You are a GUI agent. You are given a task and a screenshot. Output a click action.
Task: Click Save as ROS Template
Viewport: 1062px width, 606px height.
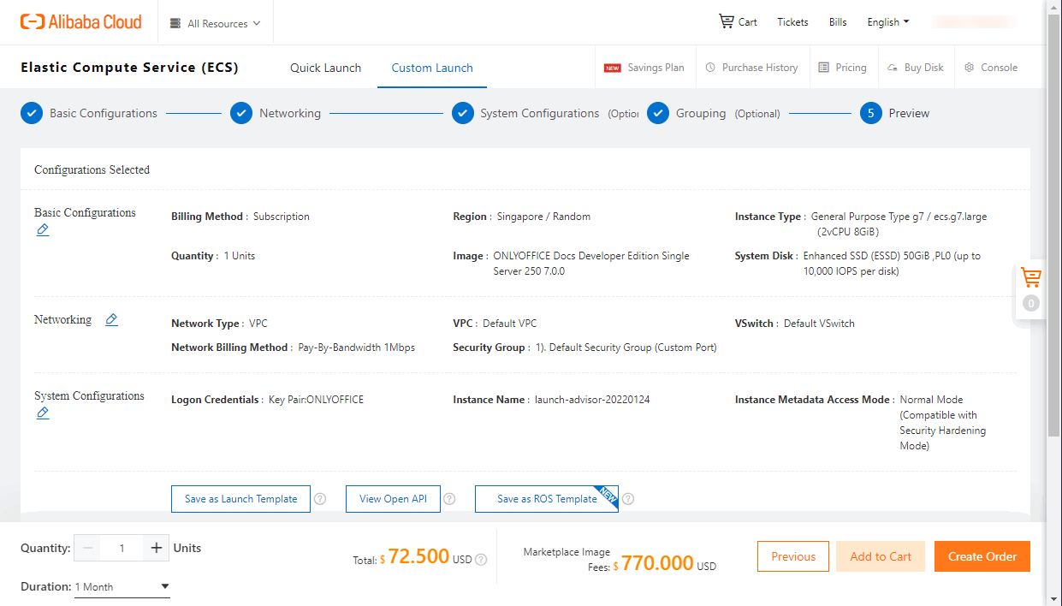pyautogui.click(x=546, y=498)
